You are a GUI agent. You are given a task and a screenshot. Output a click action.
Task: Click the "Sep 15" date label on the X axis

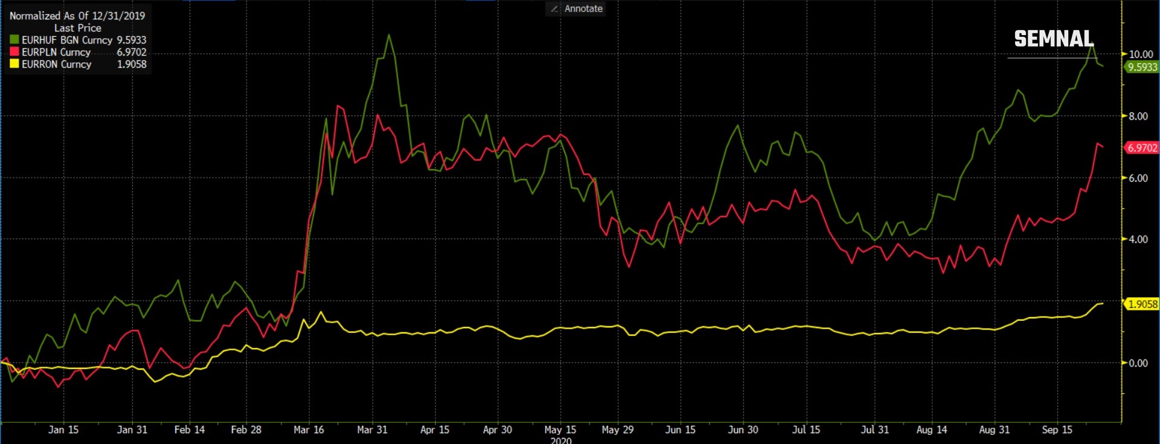point(1057,430)
